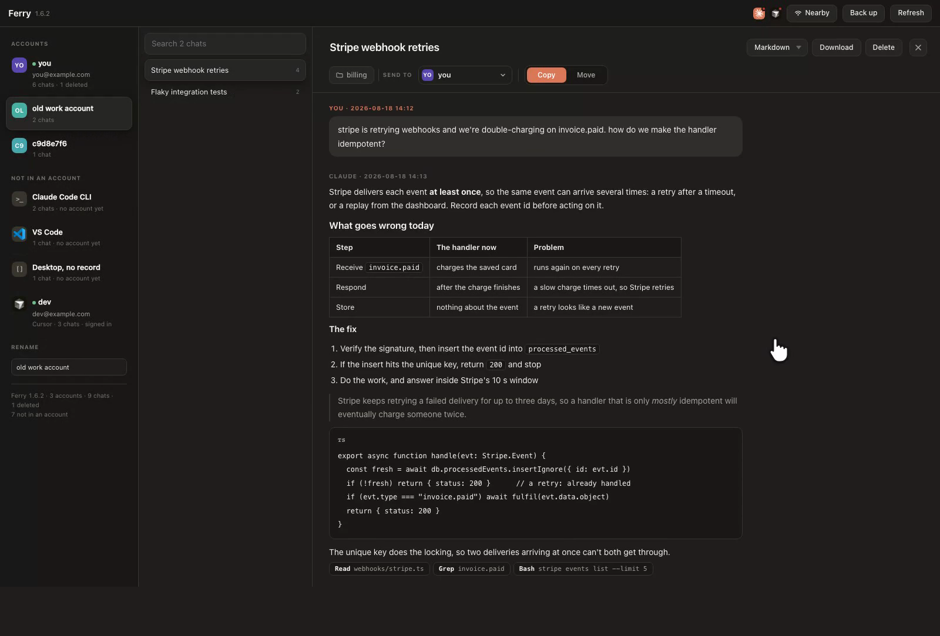Screen dimensions: 940x636
Task: Click the YO avatar in Send To selector
Action: pyautogui.click(x=427, y=75)
